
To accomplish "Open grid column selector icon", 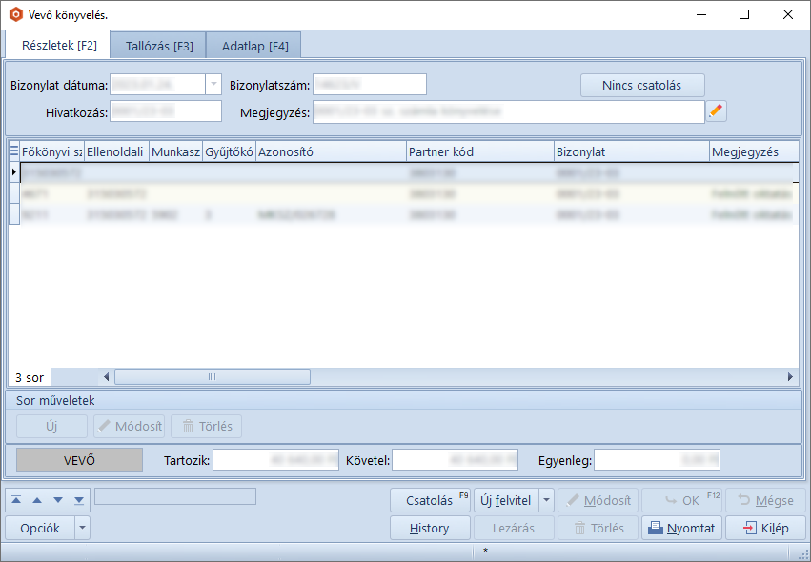I will (x=14, y=151).
